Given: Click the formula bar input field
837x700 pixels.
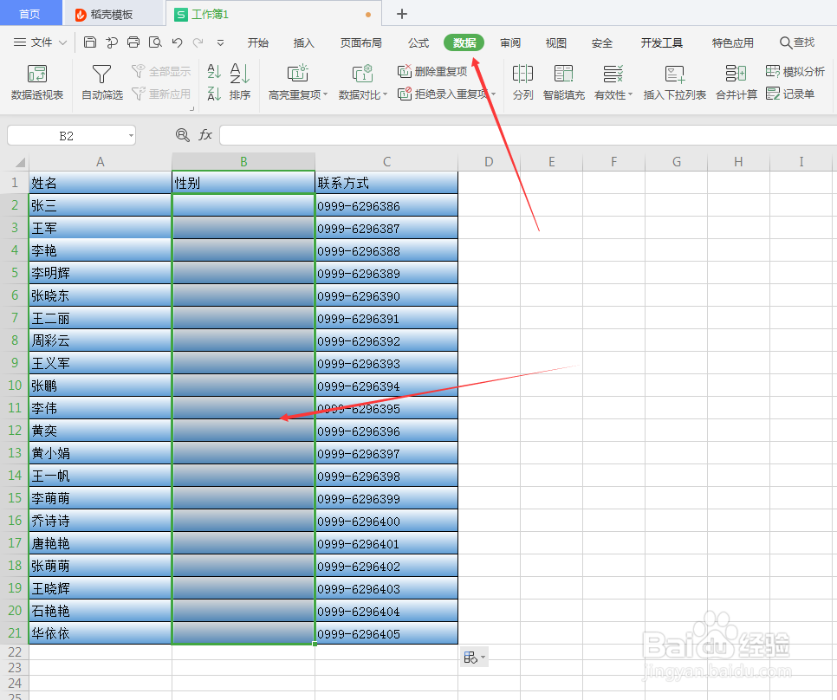Looking at the screenshot, I should click(x=528, y=135).
